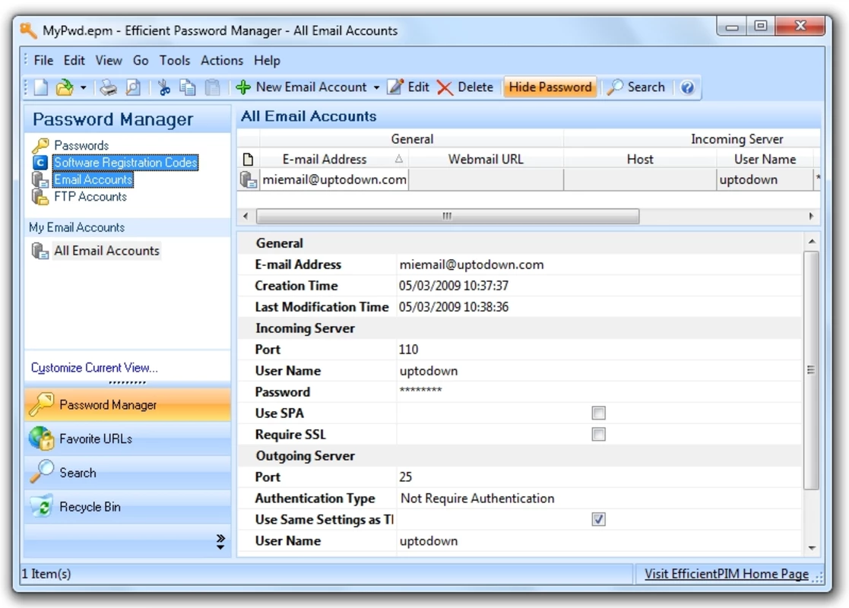Screen dimensions: 849x608
Task: Click the Webmail URL column header
Action: (x=486, y=159)
